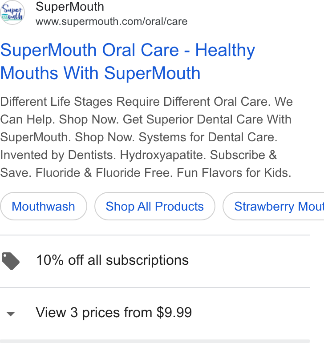Open the Strawberry Mouthwash chip at right
The width and height of the screenshot is (324, 343).
click(x=274, y=206)
